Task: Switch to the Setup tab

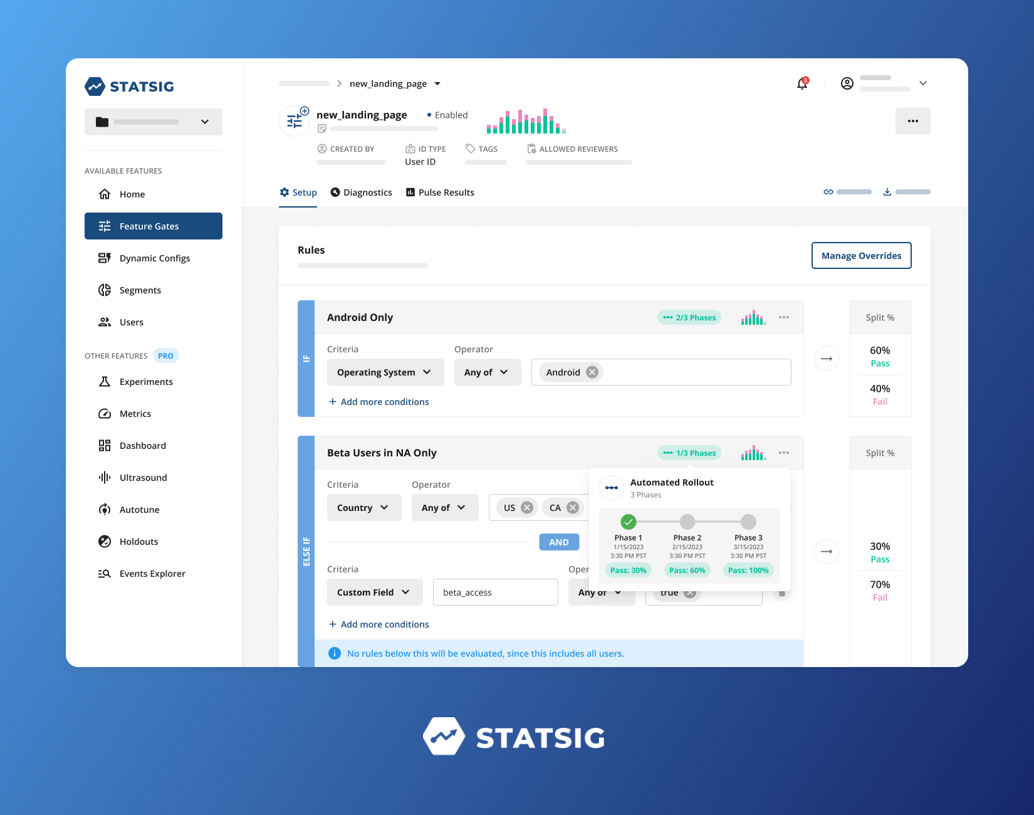Action: (x=298, y=192)
